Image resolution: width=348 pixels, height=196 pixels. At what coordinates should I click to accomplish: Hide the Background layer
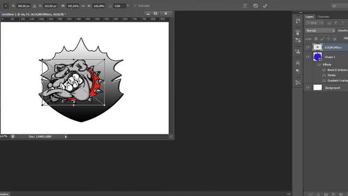point(308,88)
